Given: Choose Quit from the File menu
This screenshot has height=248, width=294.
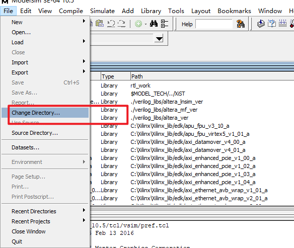Looking at the screenshot, I should 45,241.
